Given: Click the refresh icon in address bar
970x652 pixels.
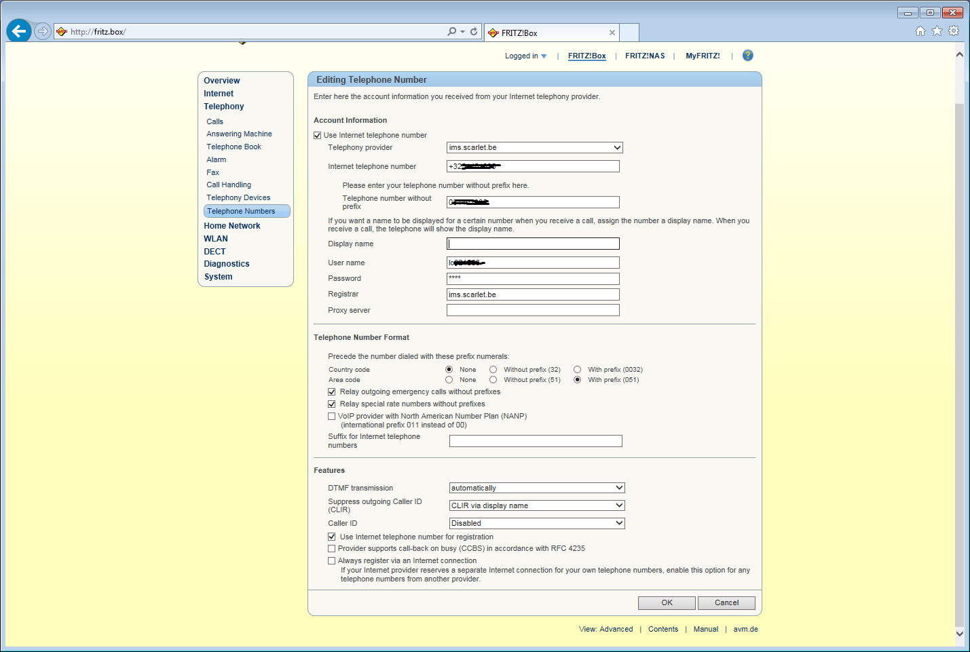Looking at the screenshot, I should pyautogui.click(x=474, y=31).
